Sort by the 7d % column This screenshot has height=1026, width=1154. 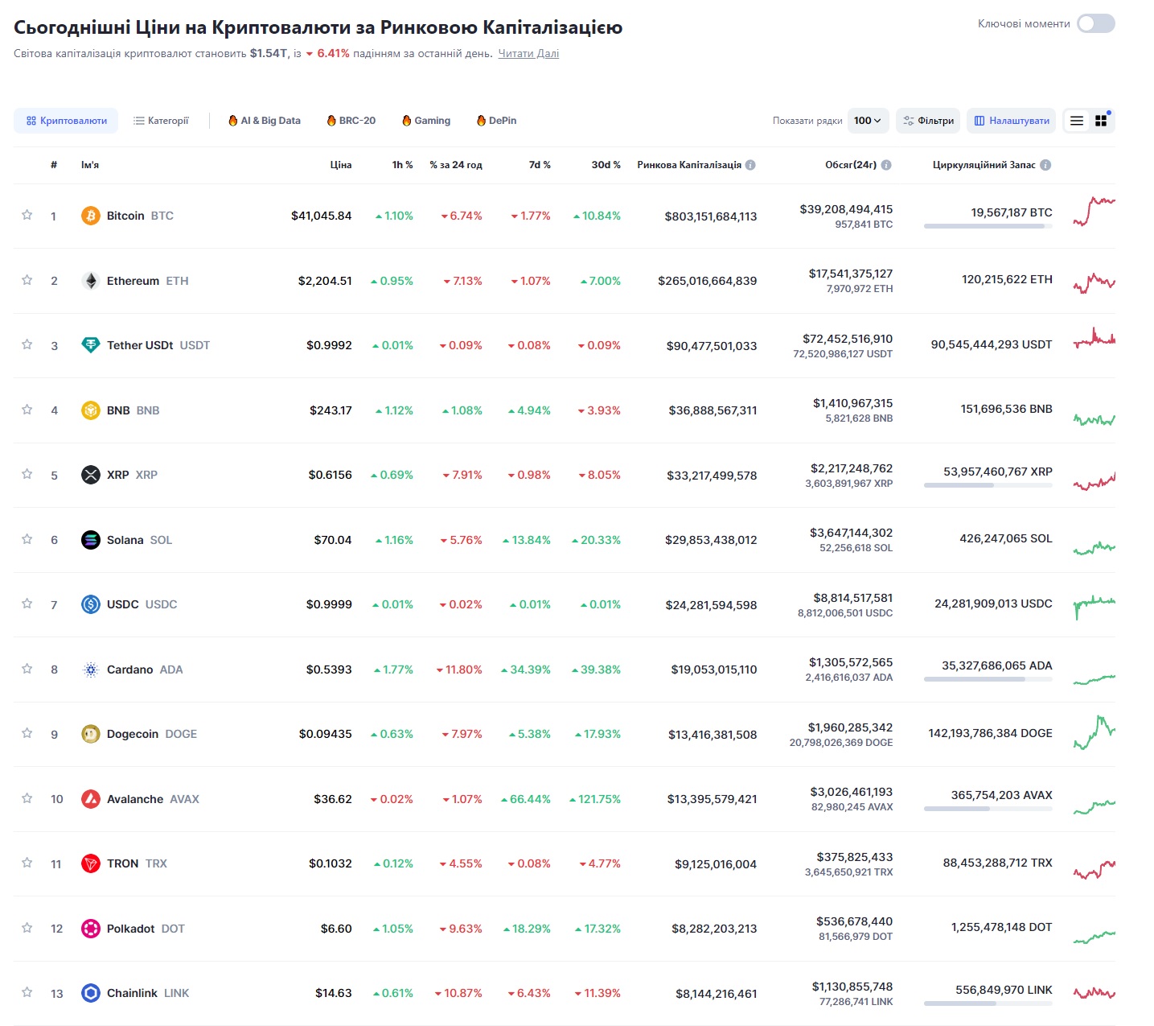[x=540, y=165]
